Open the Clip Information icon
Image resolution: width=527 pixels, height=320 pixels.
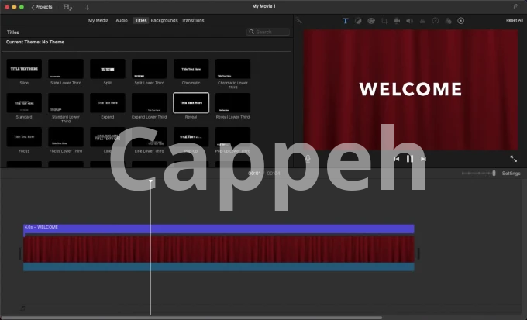[x=461, y=21]
